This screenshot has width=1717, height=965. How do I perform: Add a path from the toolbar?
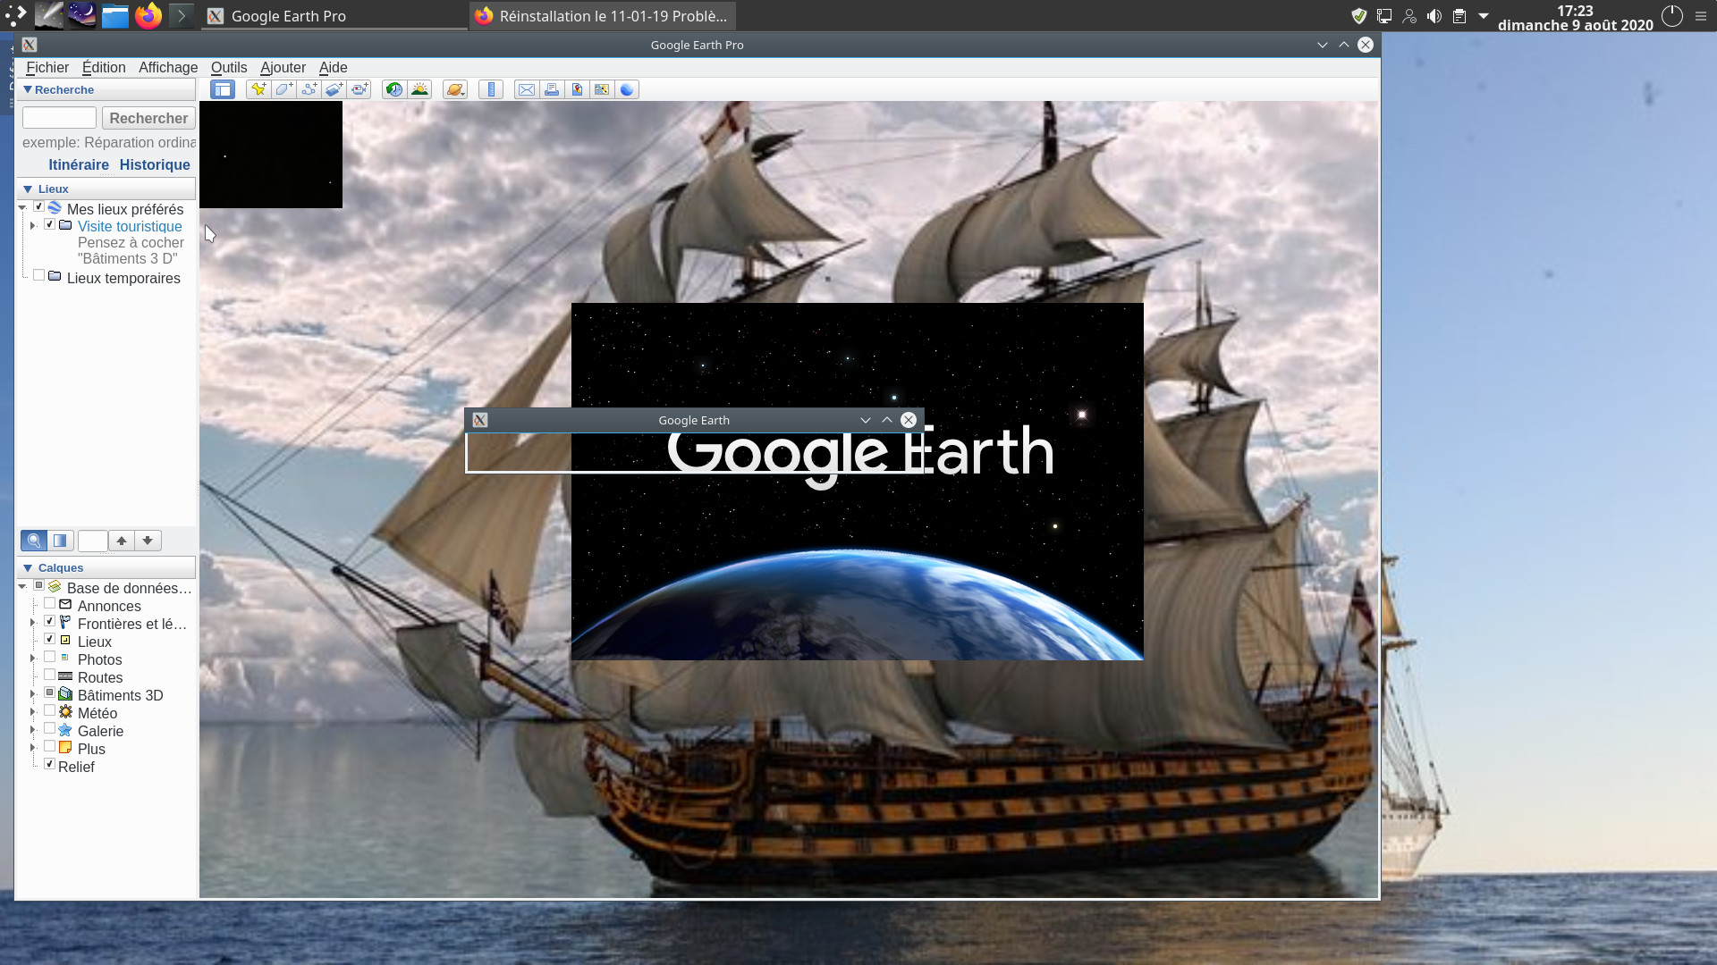tap(309, 89)
